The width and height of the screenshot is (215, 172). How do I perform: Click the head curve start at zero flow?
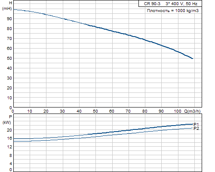point(14,9)
